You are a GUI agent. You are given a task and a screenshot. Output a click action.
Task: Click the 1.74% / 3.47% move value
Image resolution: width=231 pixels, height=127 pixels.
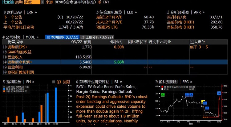(x=71, y=27)
